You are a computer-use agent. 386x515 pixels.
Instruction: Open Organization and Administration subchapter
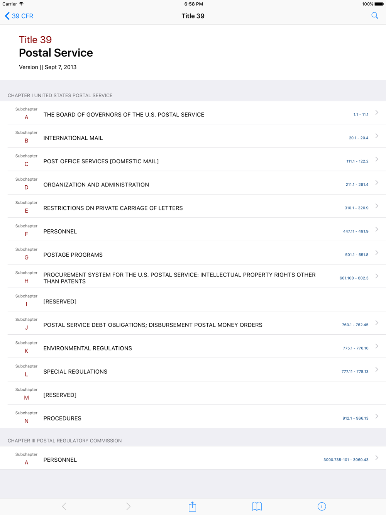coord(193,183)
